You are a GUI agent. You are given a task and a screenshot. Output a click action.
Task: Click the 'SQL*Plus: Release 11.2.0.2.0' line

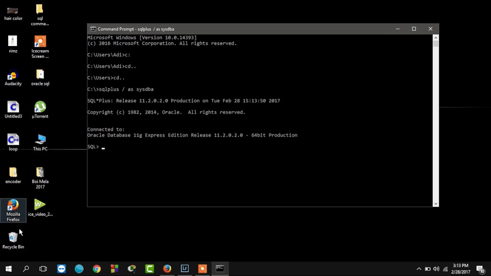(184, 101)
